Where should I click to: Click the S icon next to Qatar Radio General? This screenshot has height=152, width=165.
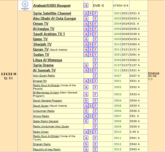point(86,121)
